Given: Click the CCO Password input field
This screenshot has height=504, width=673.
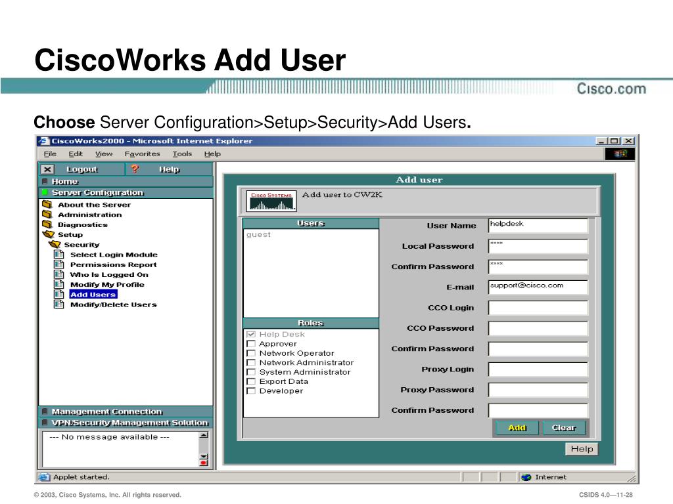Looking at the screenshot, I should coord(538,328).
